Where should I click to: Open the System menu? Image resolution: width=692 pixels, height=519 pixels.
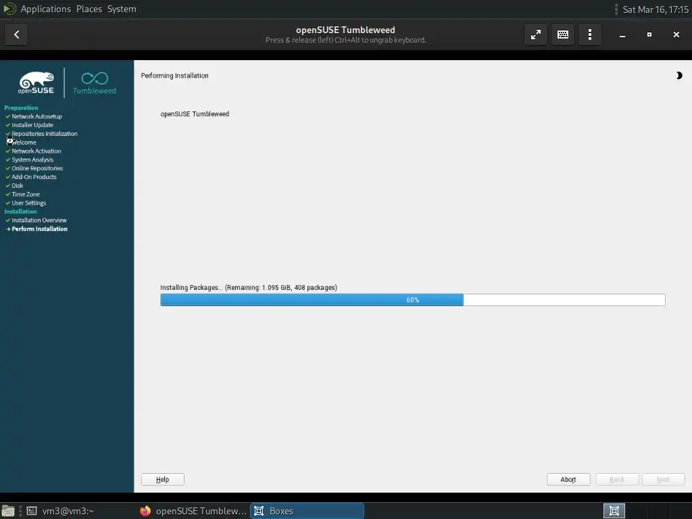pyautogui.click(x=122, y=9)
